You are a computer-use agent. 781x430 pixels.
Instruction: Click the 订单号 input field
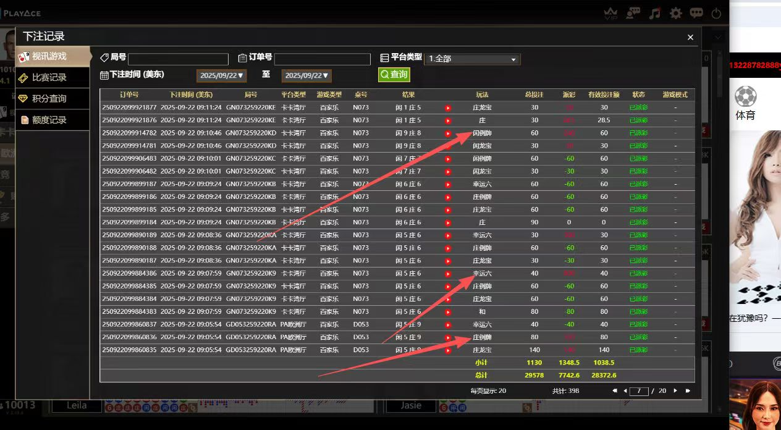click(322, 59)
